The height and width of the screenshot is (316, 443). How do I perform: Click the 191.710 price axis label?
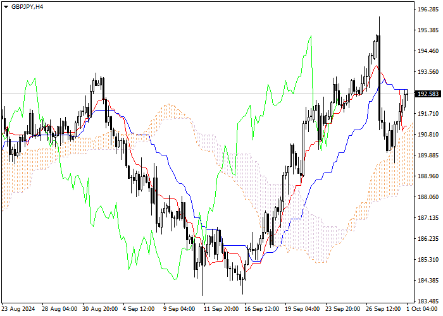(428, 113)
